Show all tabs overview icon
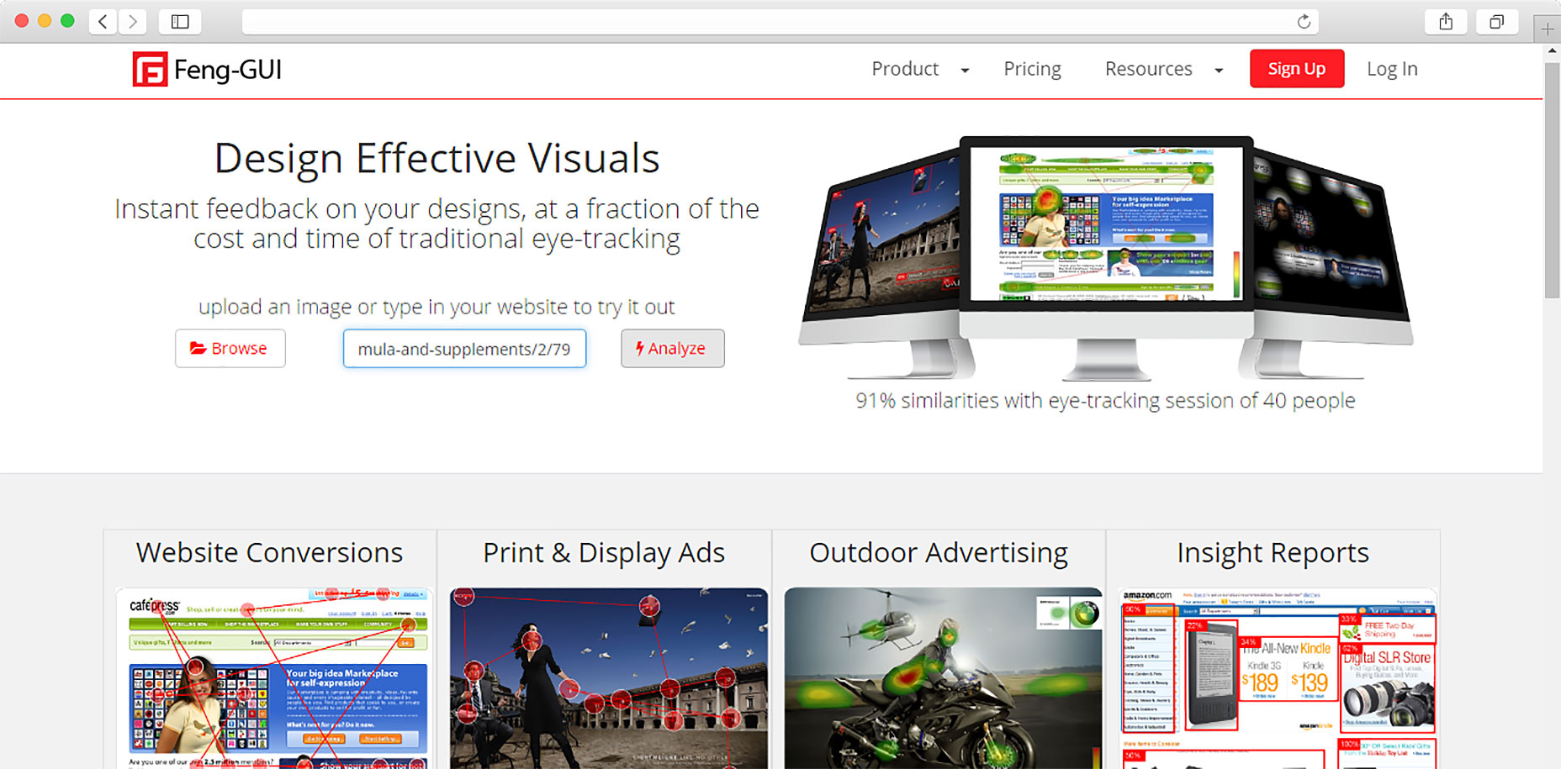 pyautogui.click(x=1496, y=22)
